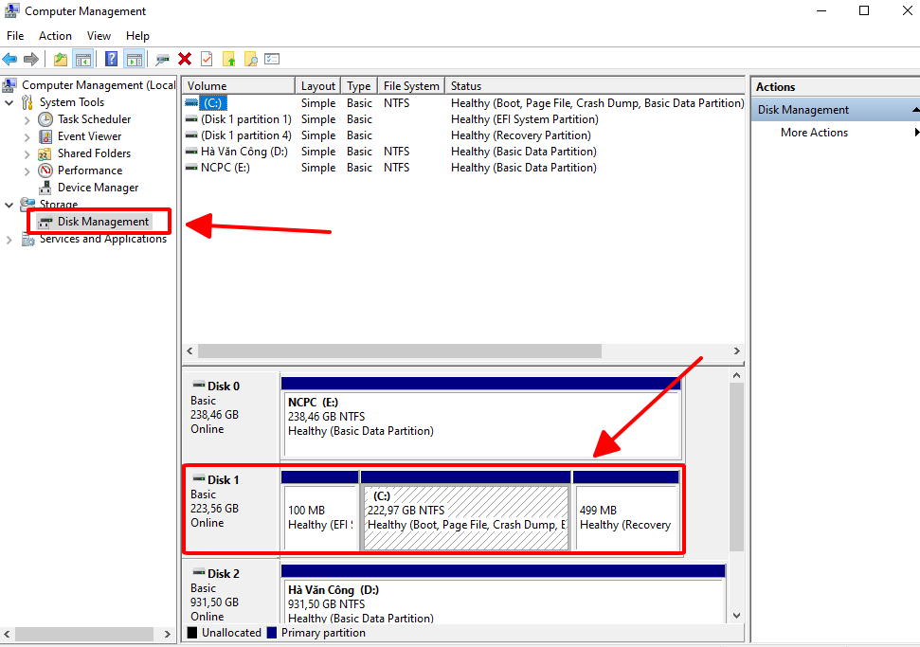Click the volume list horizontal scrollbar thumb

[400, 350]
